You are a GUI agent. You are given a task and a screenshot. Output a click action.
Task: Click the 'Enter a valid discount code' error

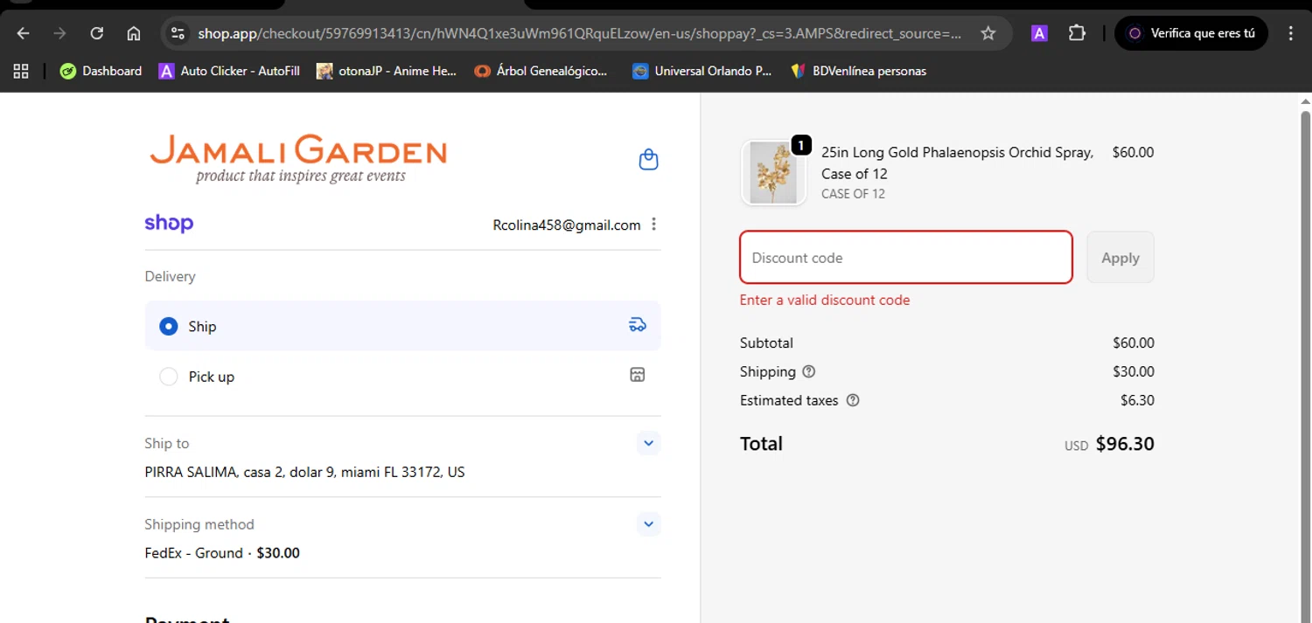[825, 300]
